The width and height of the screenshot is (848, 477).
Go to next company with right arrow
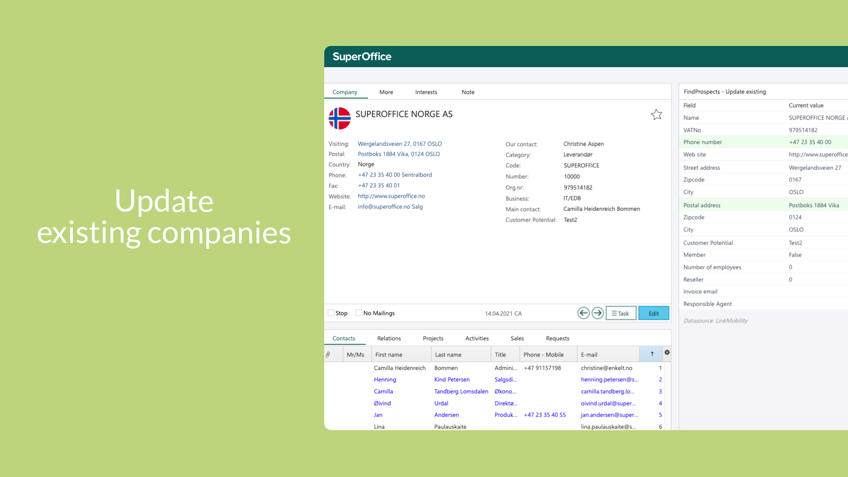click(x=598, y=313)
